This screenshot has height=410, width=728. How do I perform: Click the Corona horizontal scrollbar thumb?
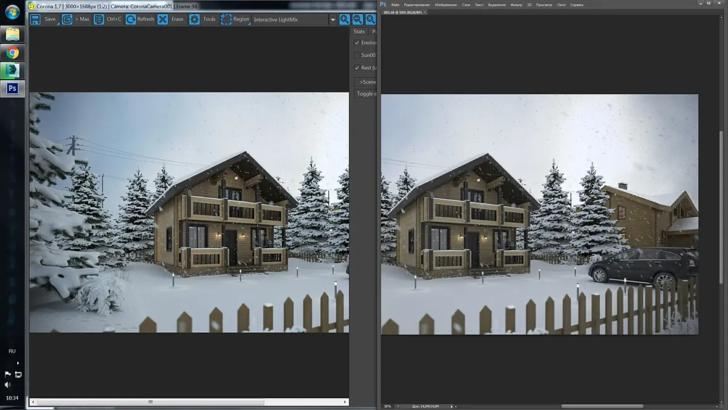[x=151, y=401]
